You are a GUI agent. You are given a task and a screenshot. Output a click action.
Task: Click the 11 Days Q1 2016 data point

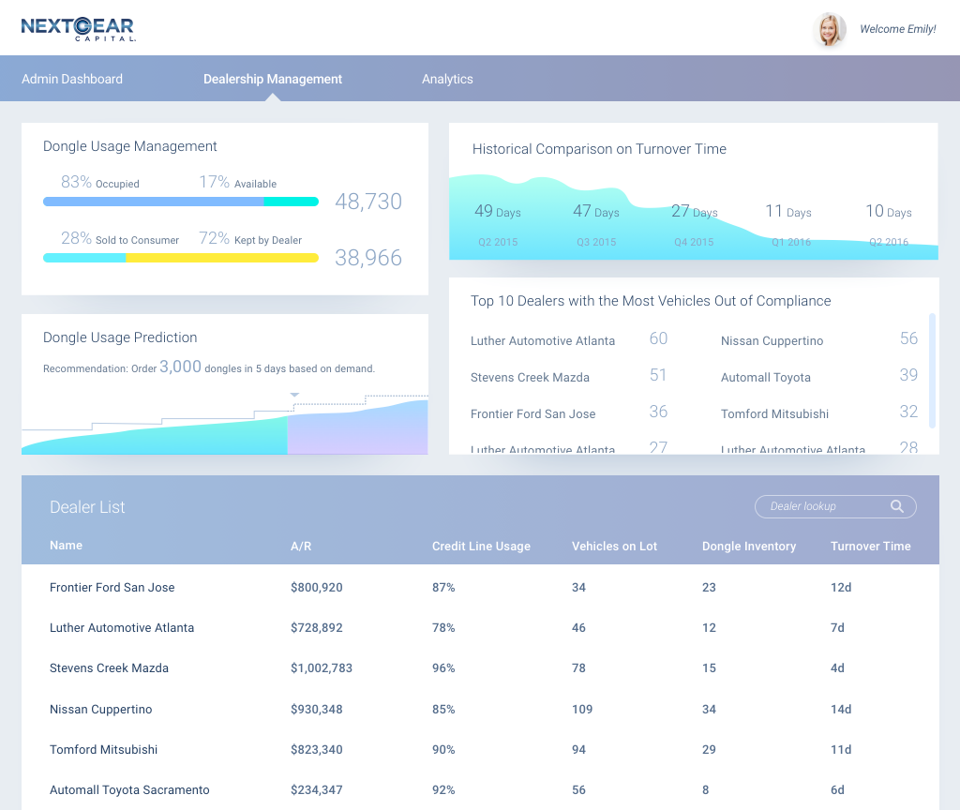click(x=790, y=224)
